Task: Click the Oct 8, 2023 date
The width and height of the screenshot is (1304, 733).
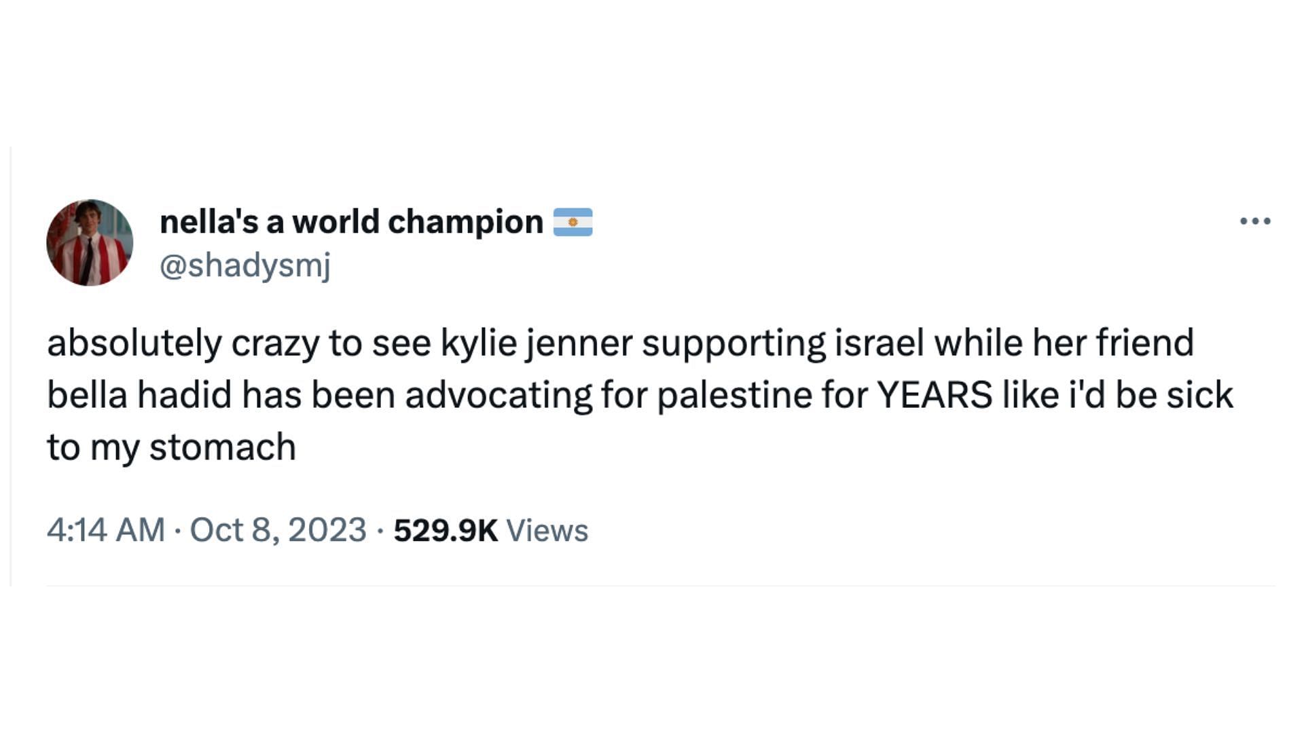Action: coord(278,530)
